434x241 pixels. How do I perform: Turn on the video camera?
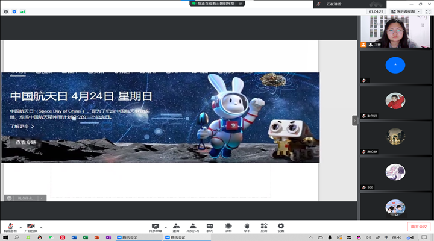31,226
